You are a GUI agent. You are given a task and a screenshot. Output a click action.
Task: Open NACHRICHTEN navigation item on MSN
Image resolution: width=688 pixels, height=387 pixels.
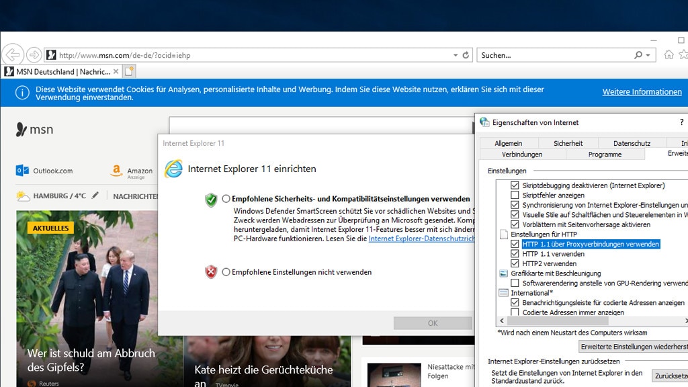135,196
